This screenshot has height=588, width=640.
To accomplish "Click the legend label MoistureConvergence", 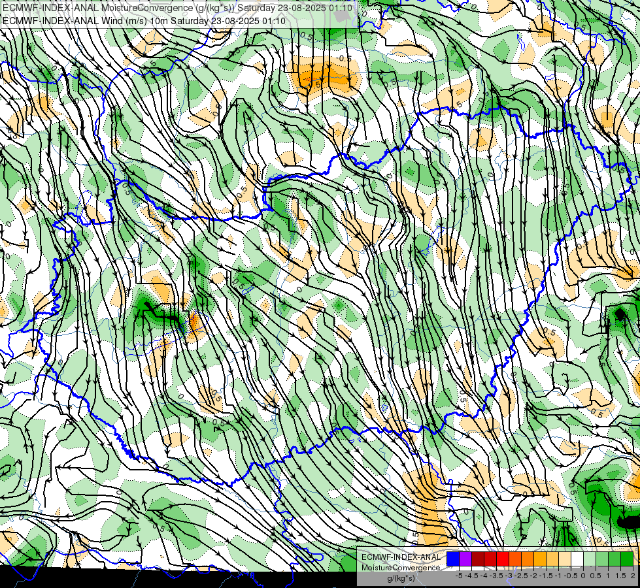I will tap(401, 568).
